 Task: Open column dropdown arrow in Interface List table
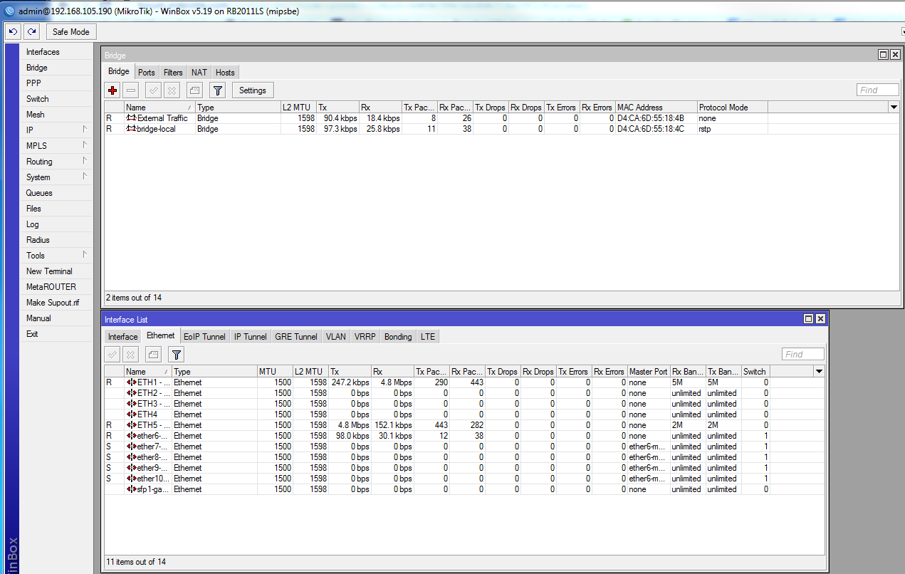coord(819,371)
